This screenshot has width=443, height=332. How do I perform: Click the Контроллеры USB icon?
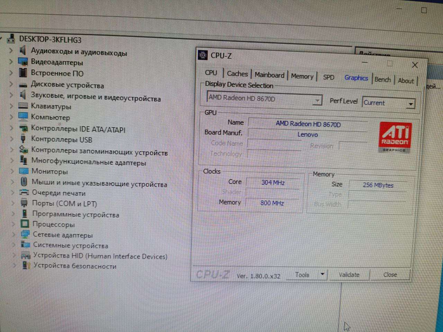(23, 139)
